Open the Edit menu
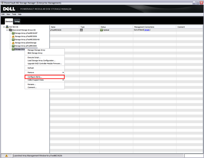Viewport: 204px width, 158px height. (x=3, y=14)
